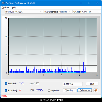102x102 pixels.
Task: Click the orange info icon button
Action: click(x=96, y=90)
